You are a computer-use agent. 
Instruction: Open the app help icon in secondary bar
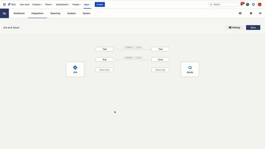[251, 13]
